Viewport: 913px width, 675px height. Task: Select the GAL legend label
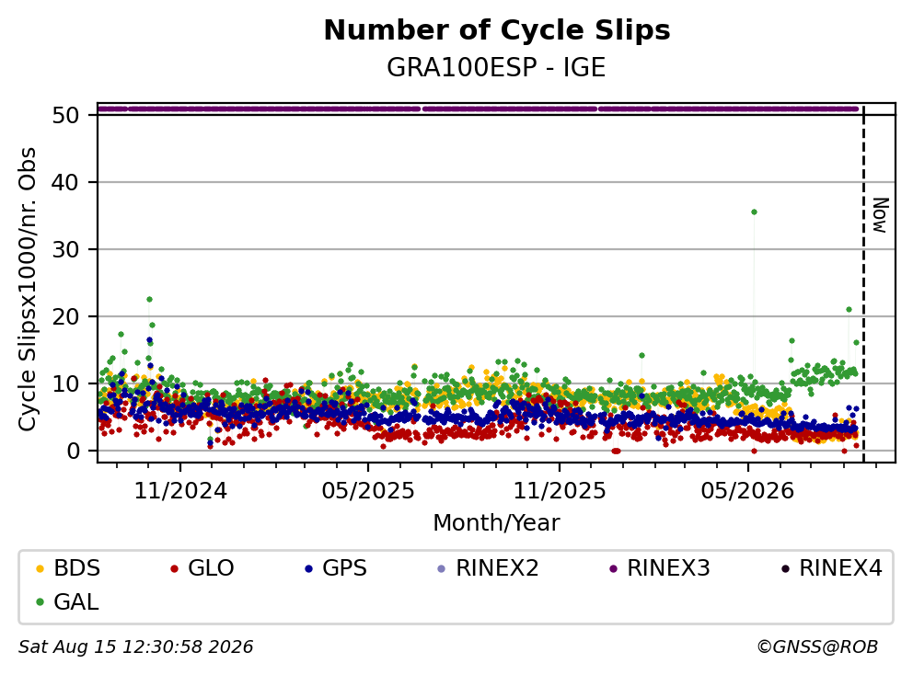[x=76, y=602]
